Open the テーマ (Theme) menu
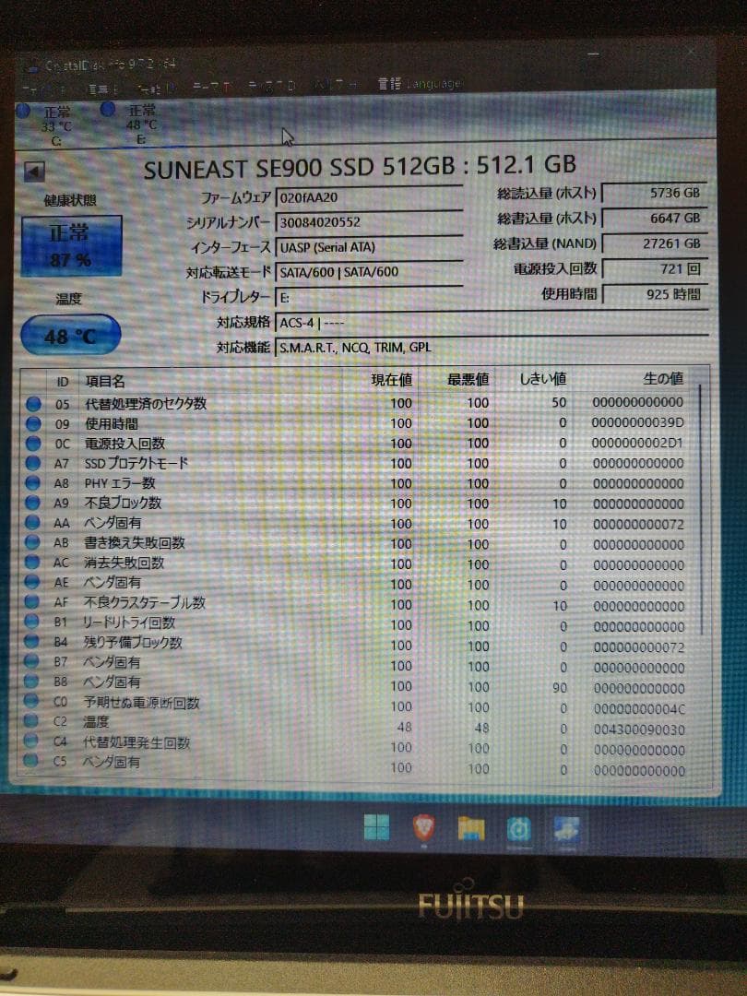Viewport: 747px width, 996px height. 211,87
